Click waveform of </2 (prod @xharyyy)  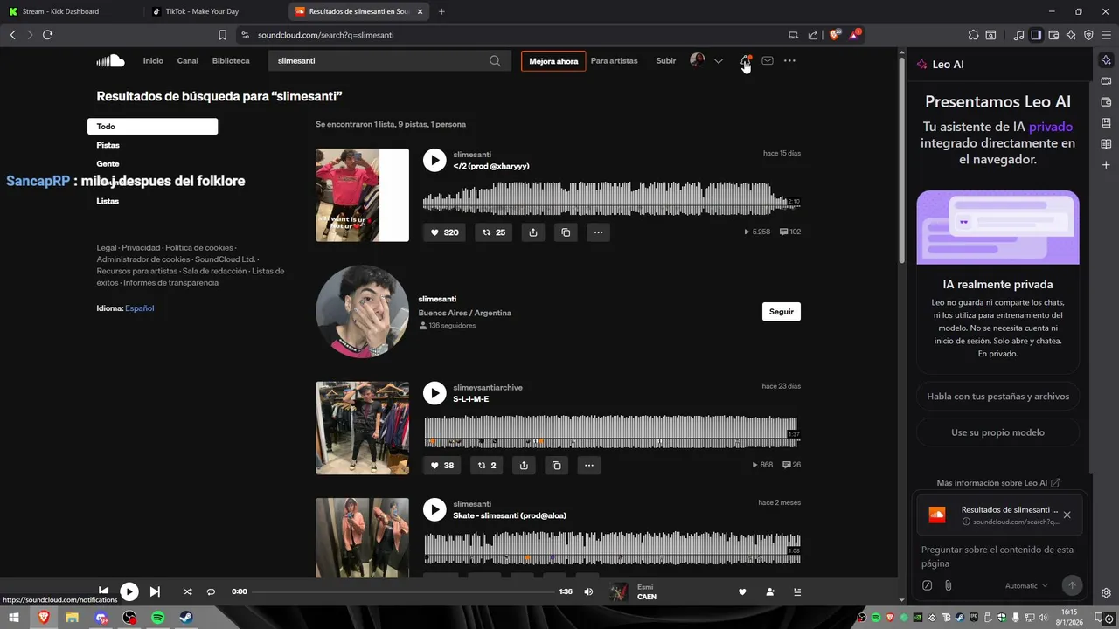[x=612, y=197]
